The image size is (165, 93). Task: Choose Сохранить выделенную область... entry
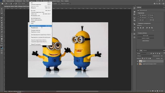[x=41, y=42]
